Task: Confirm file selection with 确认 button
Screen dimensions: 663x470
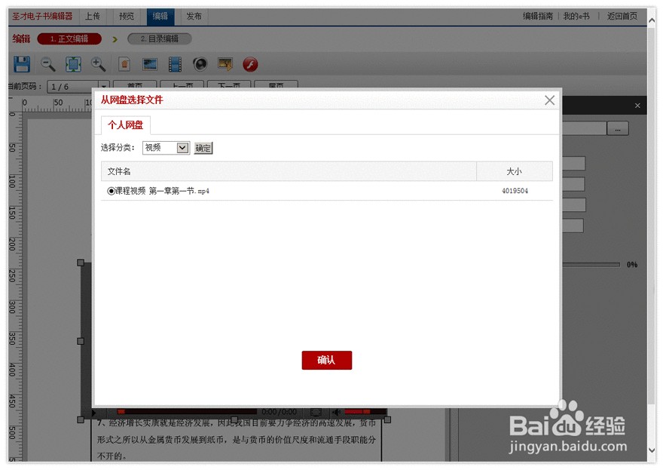Action: [326, 360]
